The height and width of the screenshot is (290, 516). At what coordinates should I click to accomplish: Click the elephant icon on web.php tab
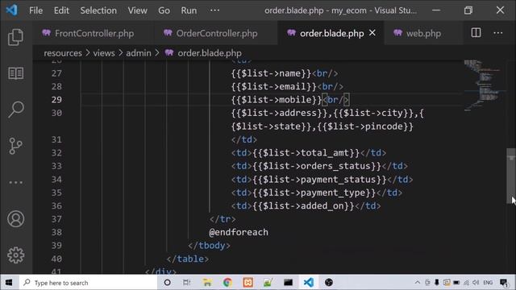(x=397, y=33)
